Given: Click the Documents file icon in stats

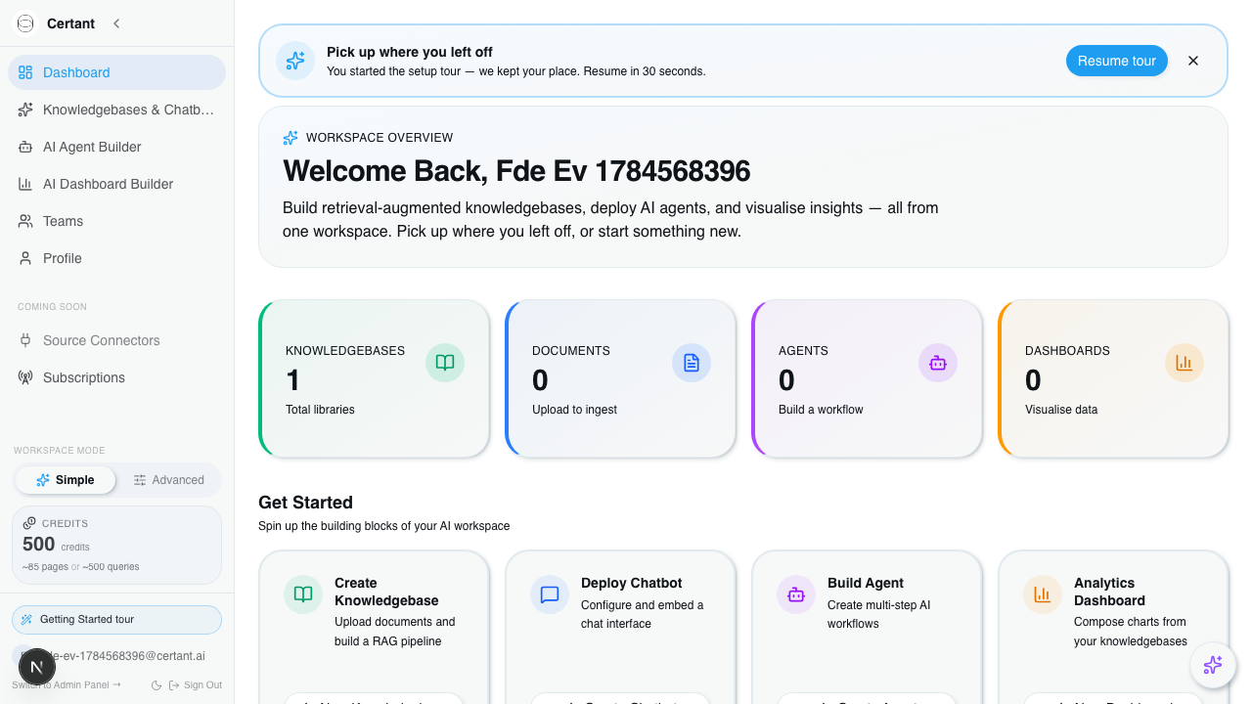Looking at the screenshot, I should [692, 363].
